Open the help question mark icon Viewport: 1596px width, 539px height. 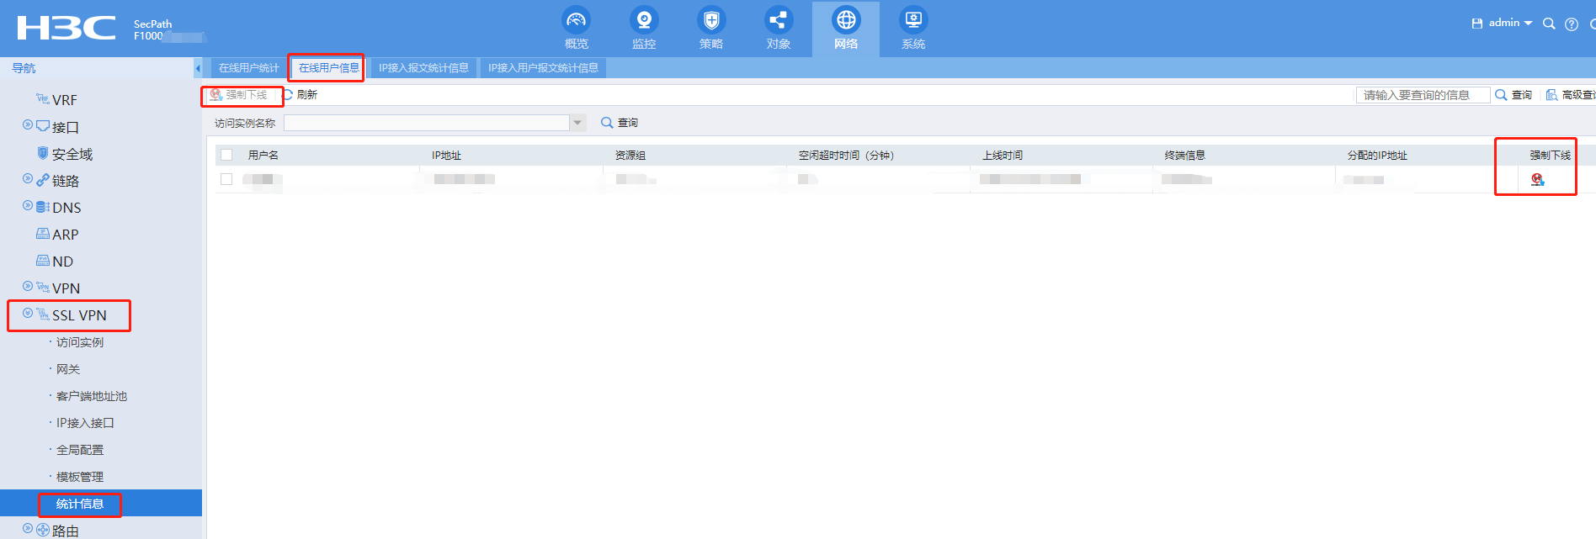click(x=1572, y=24)
